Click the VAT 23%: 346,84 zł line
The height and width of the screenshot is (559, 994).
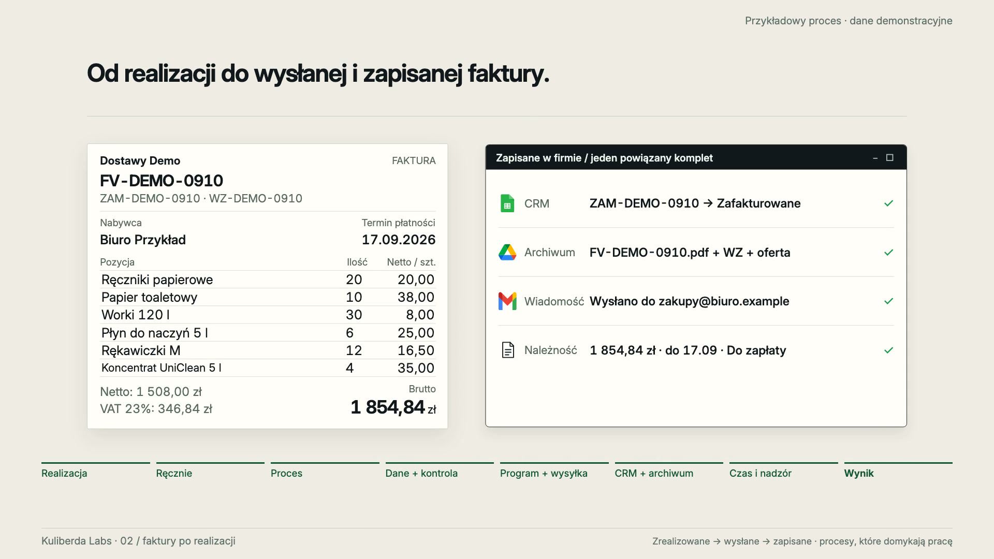(156, 409)
